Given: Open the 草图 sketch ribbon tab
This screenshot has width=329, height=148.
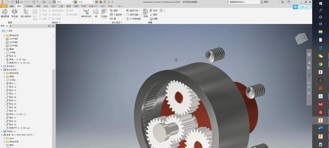Looking at the screenshot, I should pyautogui.click(x=38, y=6).
